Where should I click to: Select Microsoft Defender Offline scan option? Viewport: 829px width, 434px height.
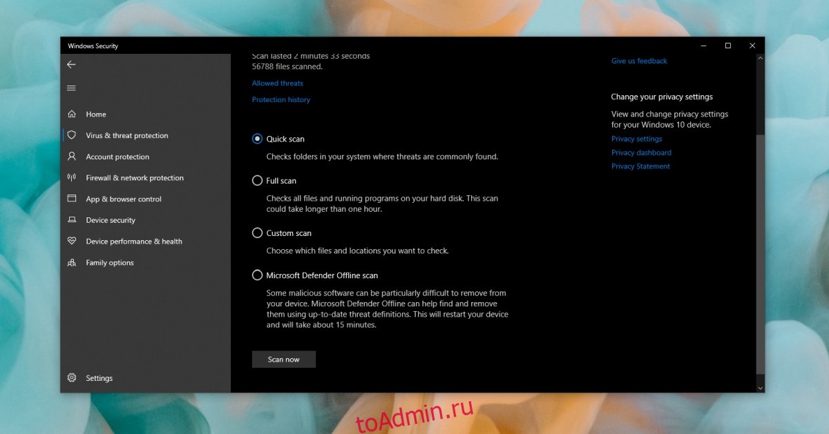pos(258,275)
